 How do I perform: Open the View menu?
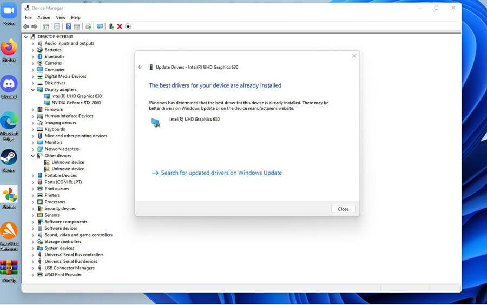coord(61,18)
